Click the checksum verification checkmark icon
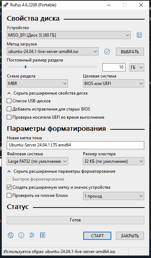 tap(107, 52)
